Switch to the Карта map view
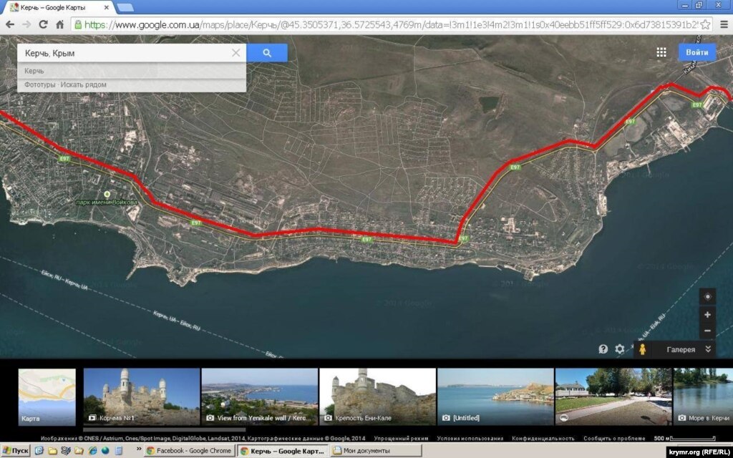Image resolution: width=733 pixels, height=458 pixels. (x=47, y=396)
